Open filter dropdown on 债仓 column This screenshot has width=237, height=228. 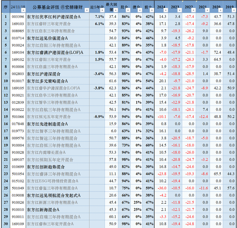click(140, 10)
